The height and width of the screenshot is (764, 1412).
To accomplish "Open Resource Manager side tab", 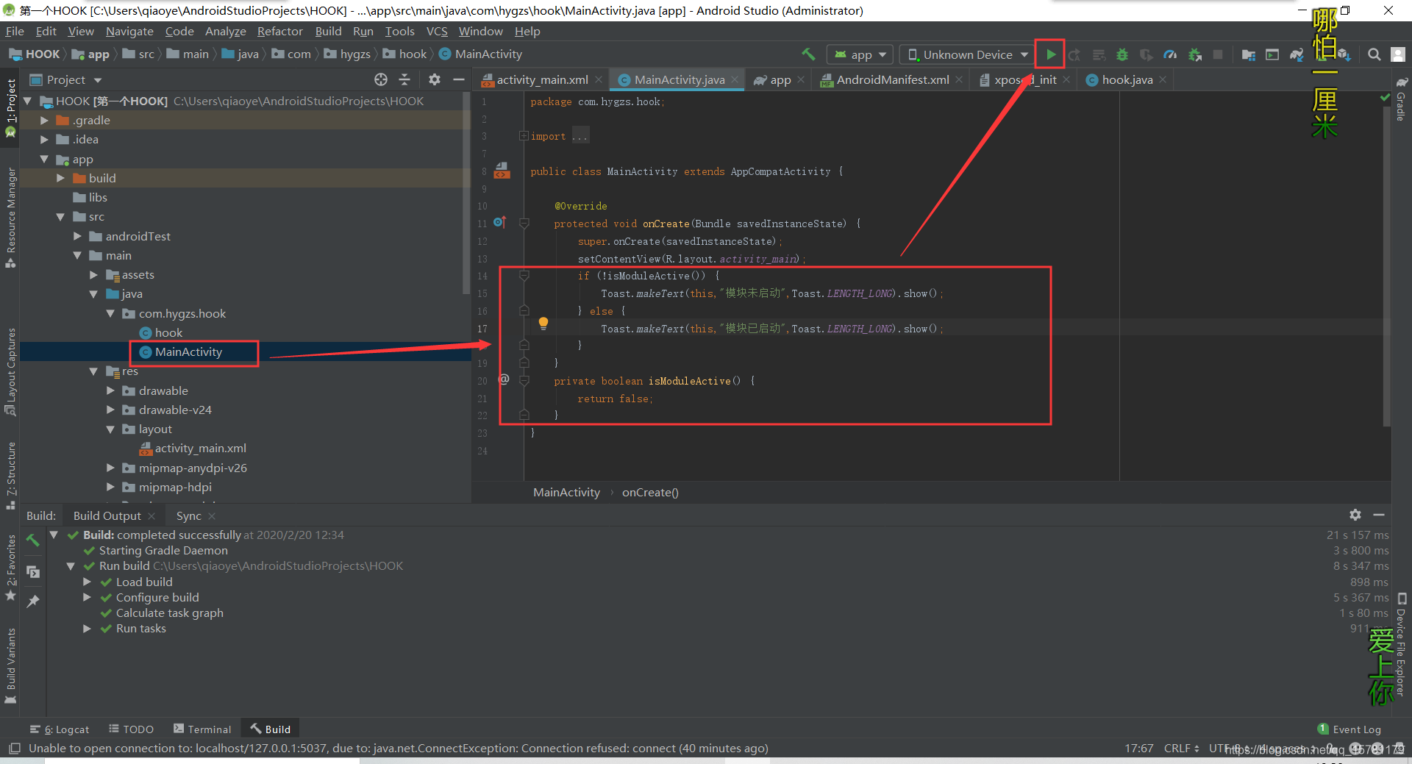I will tap(10, 218).
